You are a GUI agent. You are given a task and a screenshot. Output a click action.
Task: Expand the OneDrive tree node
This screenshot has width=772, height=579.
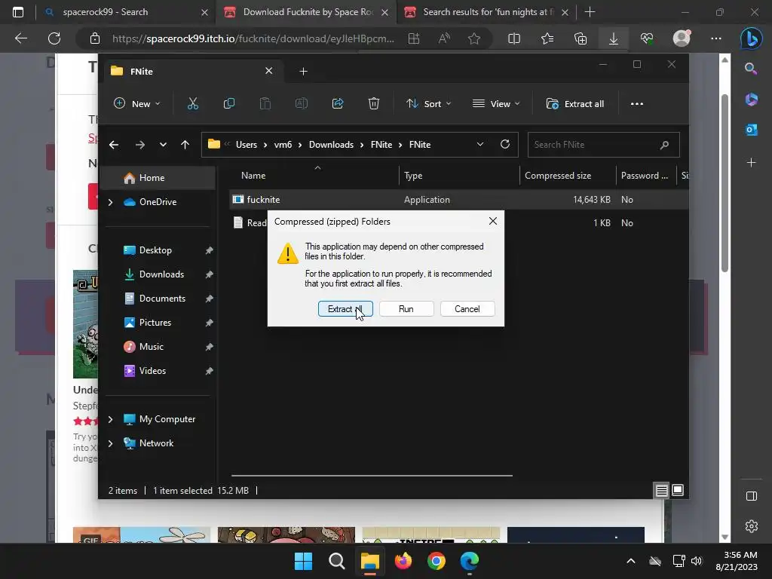point(110,202)
